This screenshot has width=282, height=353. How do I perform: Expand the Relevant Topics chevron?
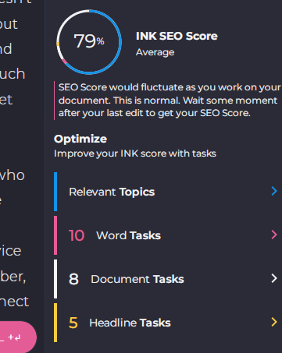(x=274, y=191)
